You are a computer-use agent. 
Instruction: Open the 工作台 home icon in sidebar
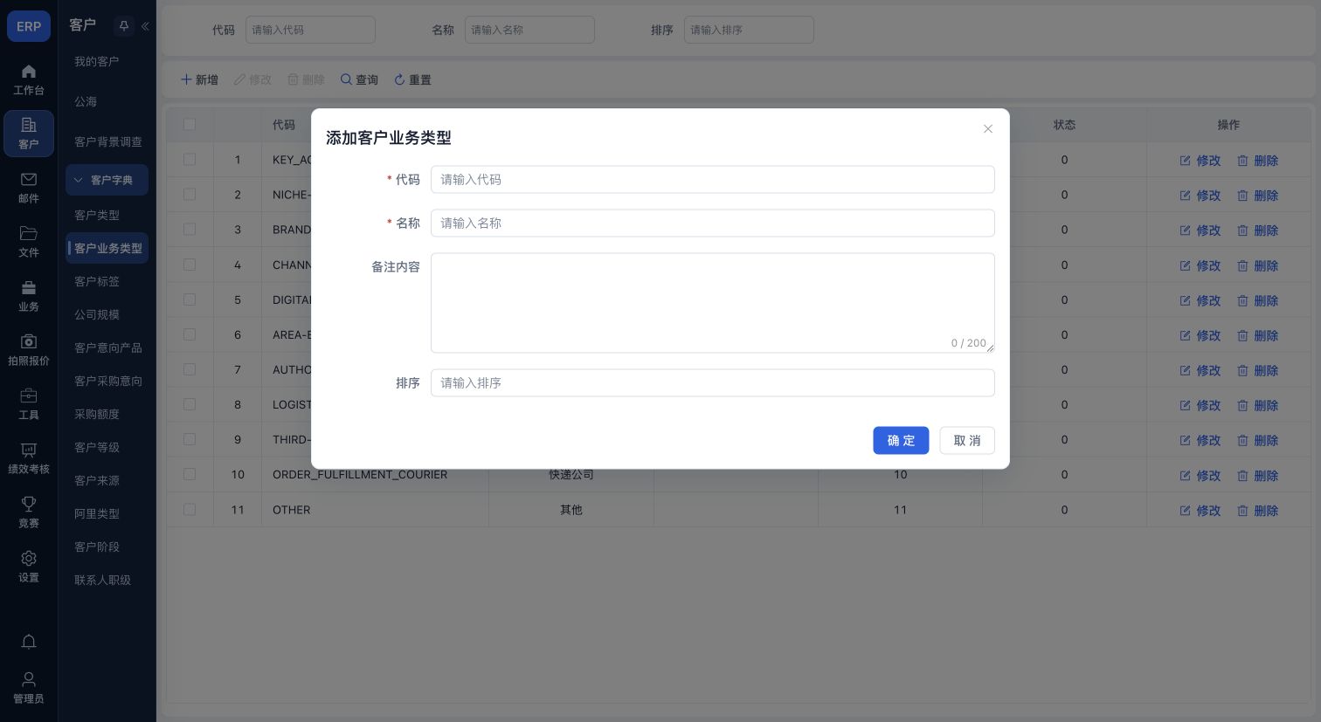point(29,72)
